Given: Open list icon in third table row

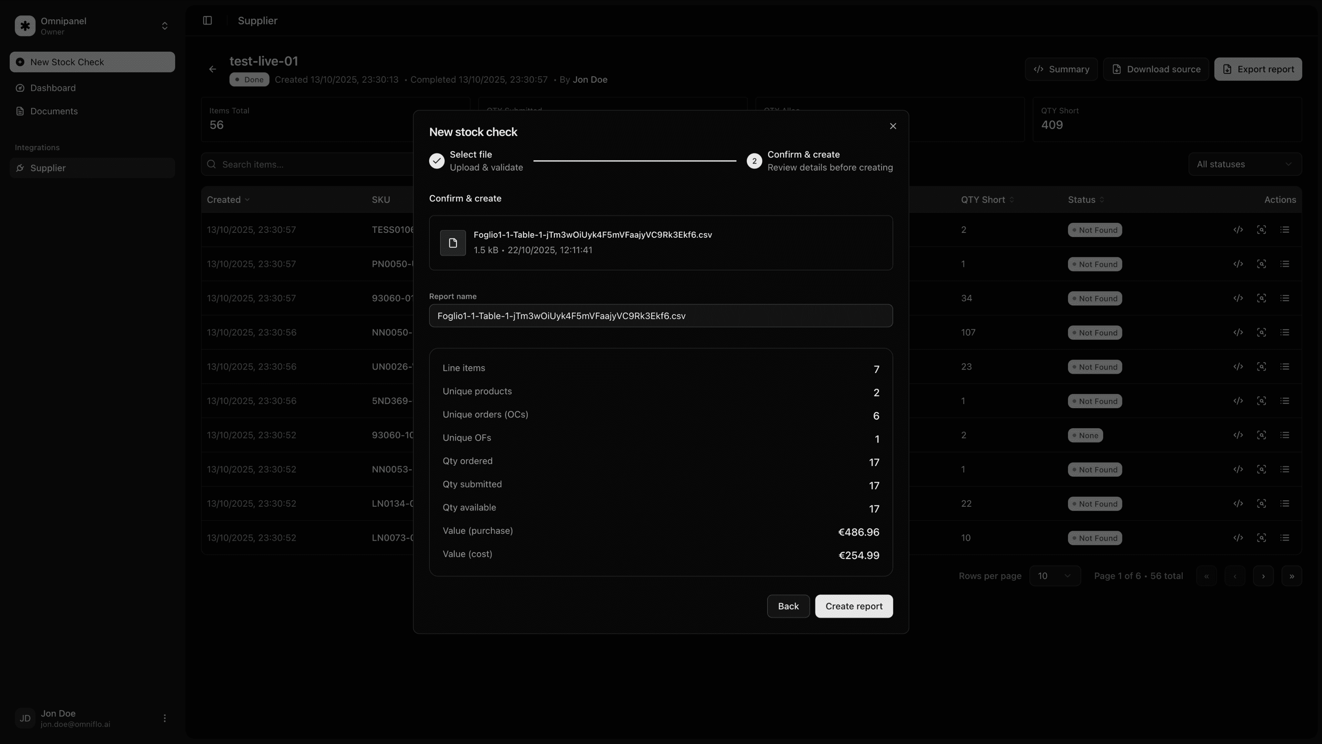Looking at the screenshot, I should pos(1284,298).
